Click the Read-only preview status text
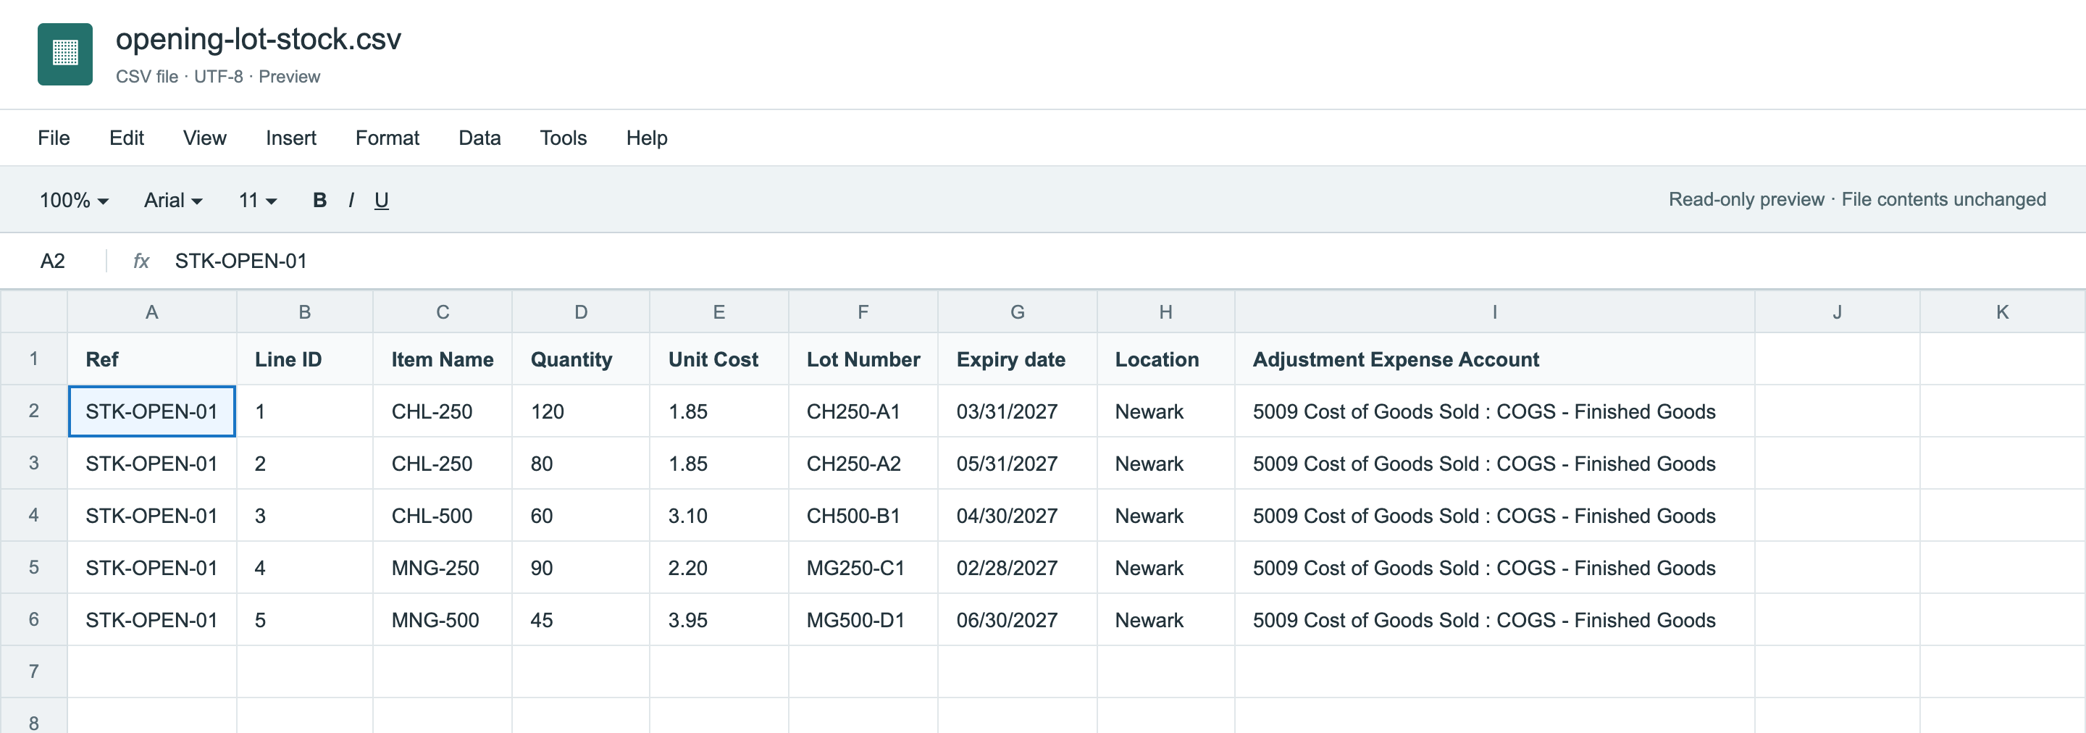The image size is (2086, 733). click(1857, 199)
